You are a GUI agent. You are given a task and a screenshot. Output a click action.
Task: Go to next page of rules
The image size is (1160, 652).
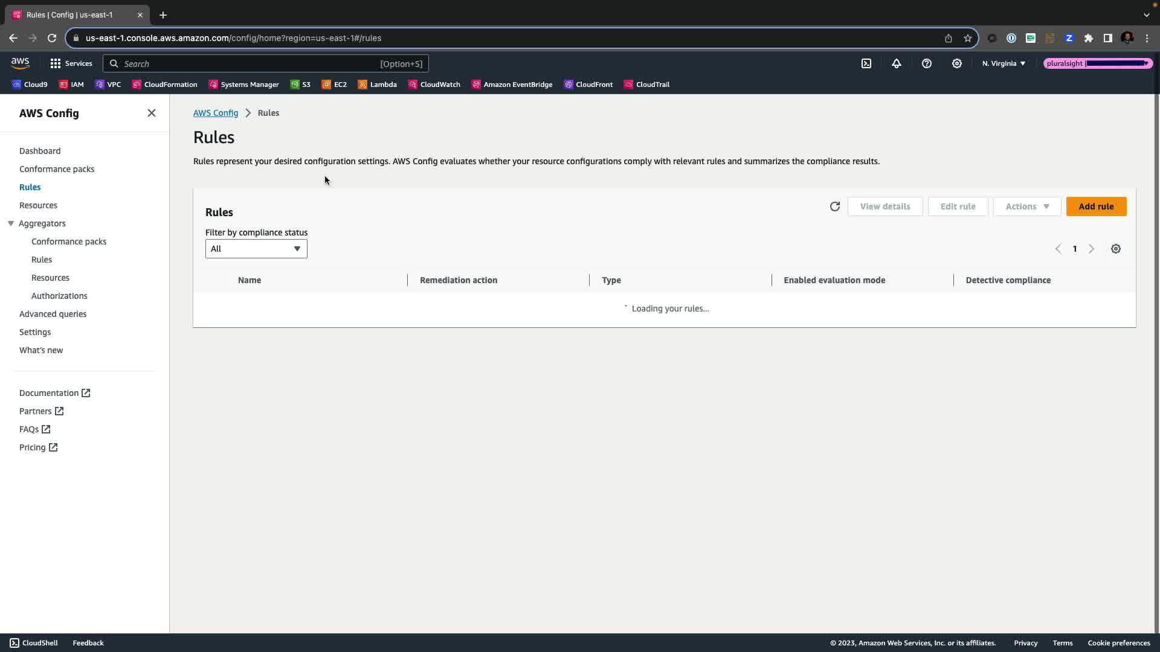(x=1092, y=249)
